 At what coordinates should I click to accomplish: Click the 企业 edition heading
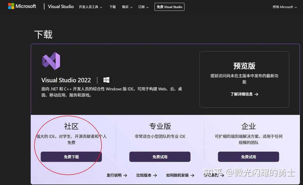[x=248, y=126]
